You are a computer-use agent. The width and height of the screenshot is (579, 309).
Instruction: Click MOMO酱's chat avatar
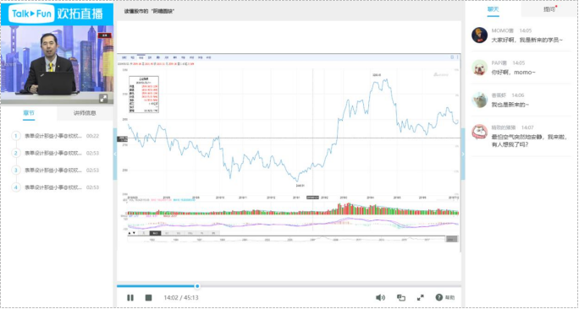pos(480,35)
